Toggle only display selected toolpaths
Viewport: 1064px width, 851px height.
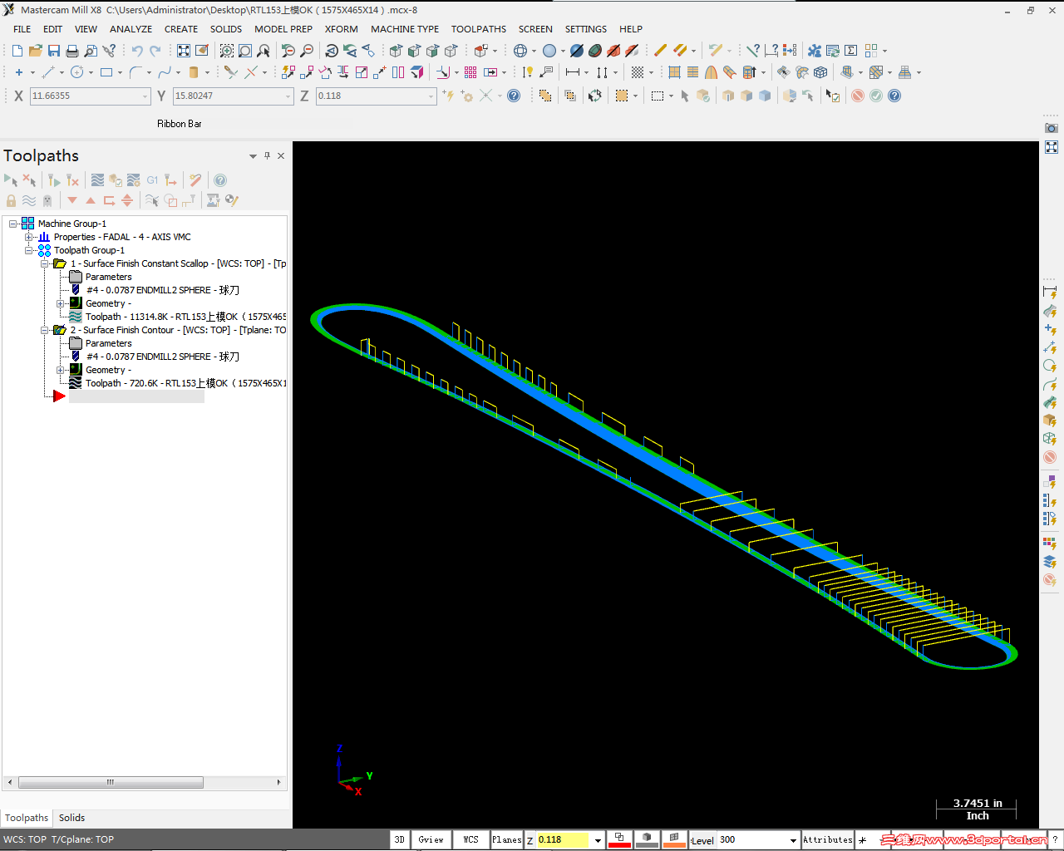tap(152, 200)
